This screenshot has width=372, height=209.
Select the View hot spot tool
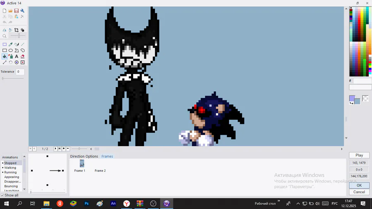17,62
